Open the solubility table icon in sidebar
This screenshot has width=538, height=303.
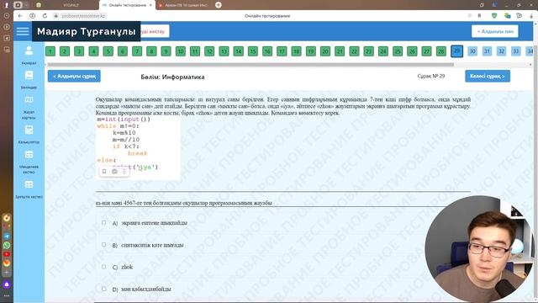coord(29,184)
